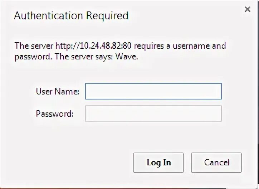Activate the empty password text box
The height and width of the screenshot is (189, 259).
click(x=153, y=113)
